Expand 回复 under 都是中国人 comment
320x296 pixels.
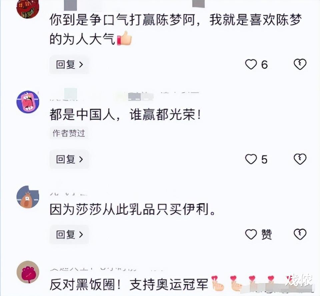(x=69, y=159)
